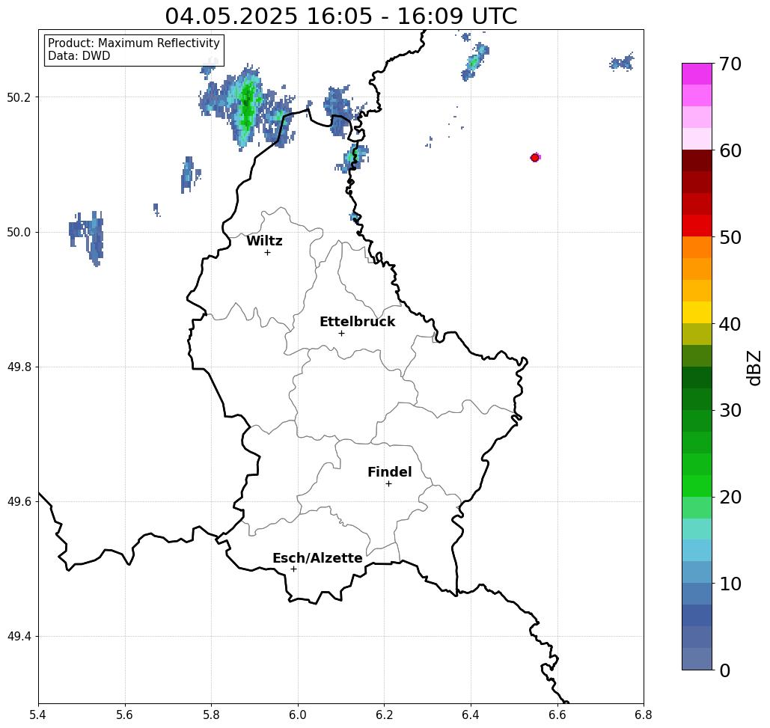Click the Wiltz station label
The width and height of the screenshot is (770, 728).
click(264, 241)
